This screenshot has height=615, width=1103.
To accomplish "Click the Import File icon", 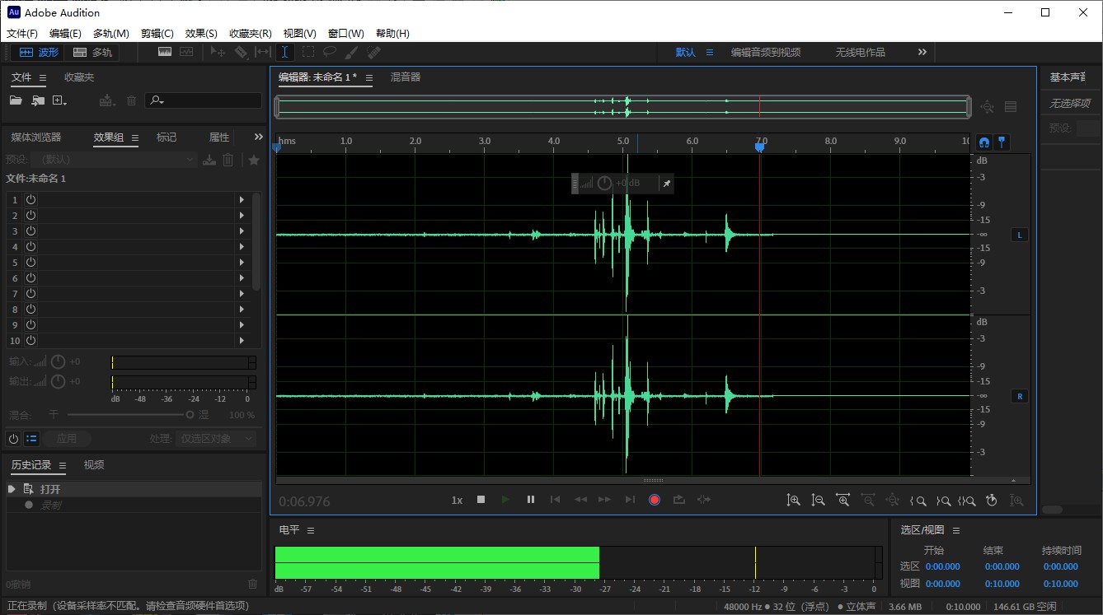I will (38, 100).
